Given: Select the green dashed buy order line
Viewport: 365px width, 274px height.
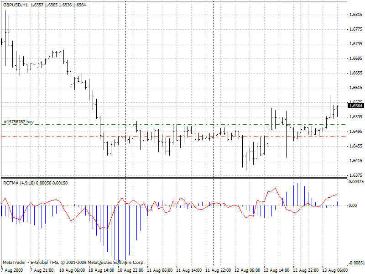Looking at the screenshot, I should point(174,124).
